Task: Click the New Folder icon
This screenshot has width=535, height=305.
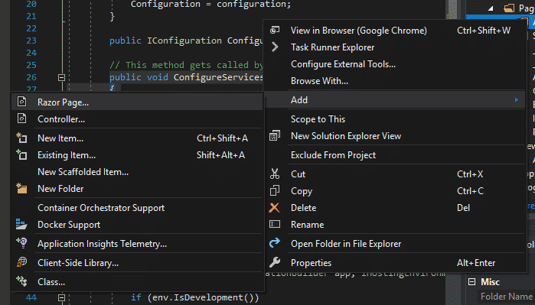Action: [x=21, y=188]
